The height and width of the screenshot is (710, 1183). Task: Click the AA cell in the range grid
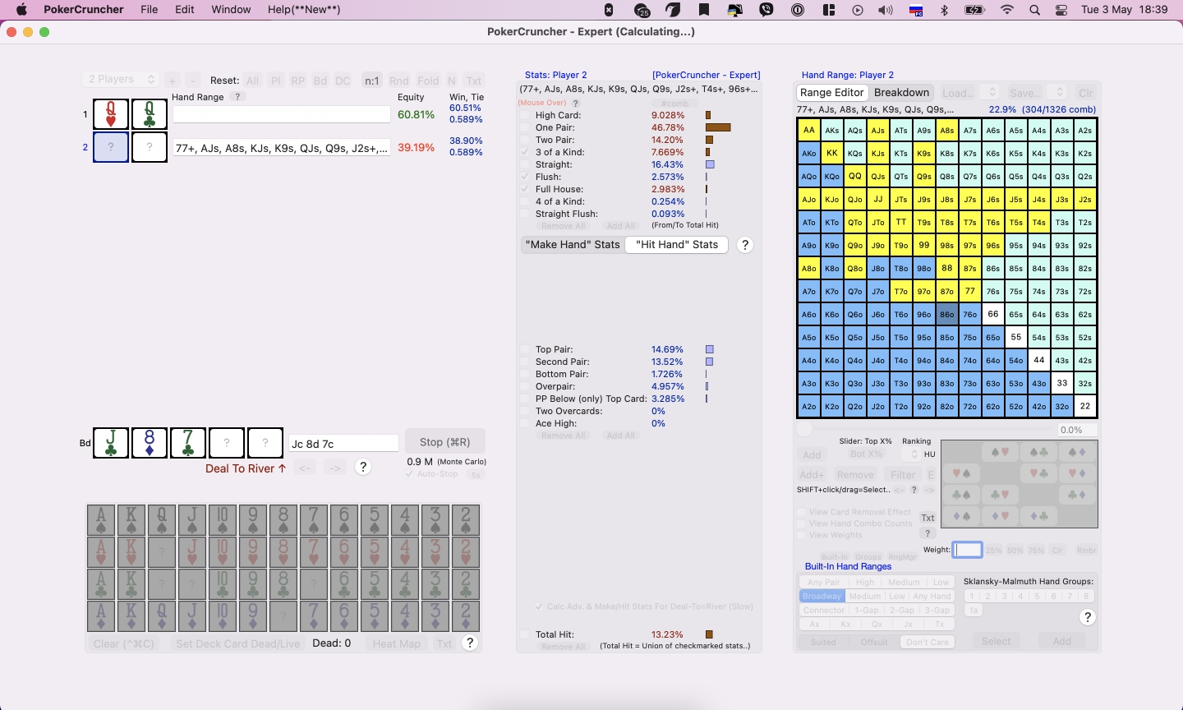point(809,131)
